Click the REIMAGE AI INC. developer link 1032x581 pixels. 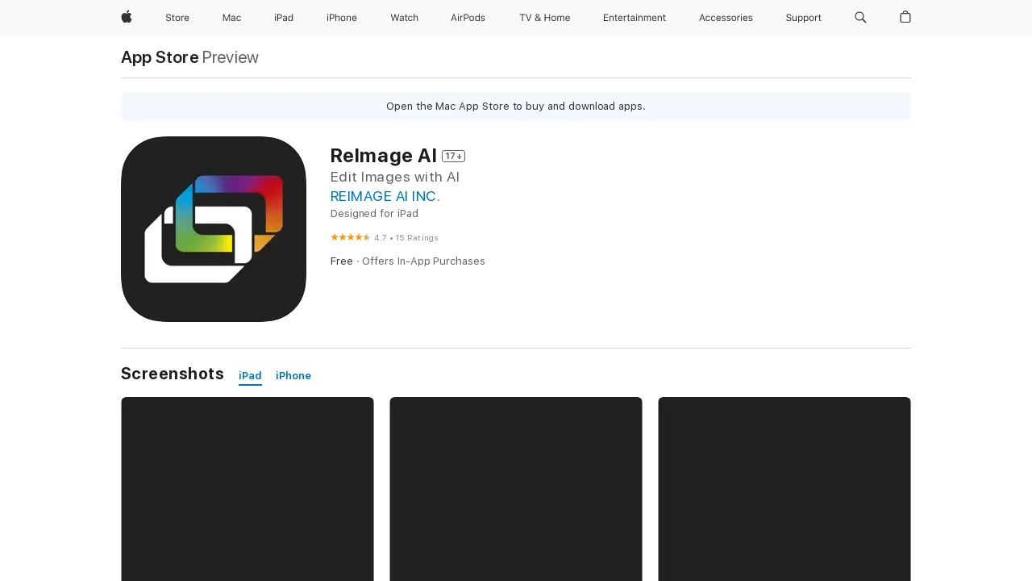(385, 196)
